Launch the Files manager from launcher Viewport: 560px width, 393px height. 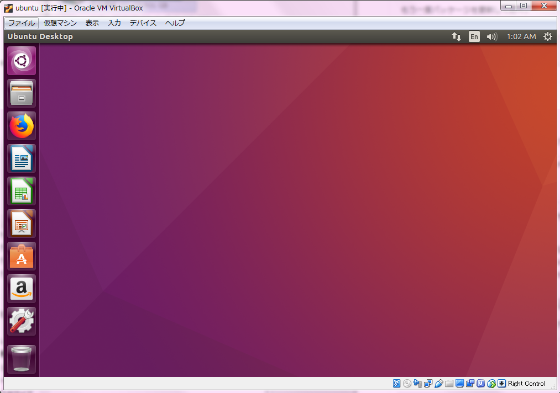(x=22, y=93)
